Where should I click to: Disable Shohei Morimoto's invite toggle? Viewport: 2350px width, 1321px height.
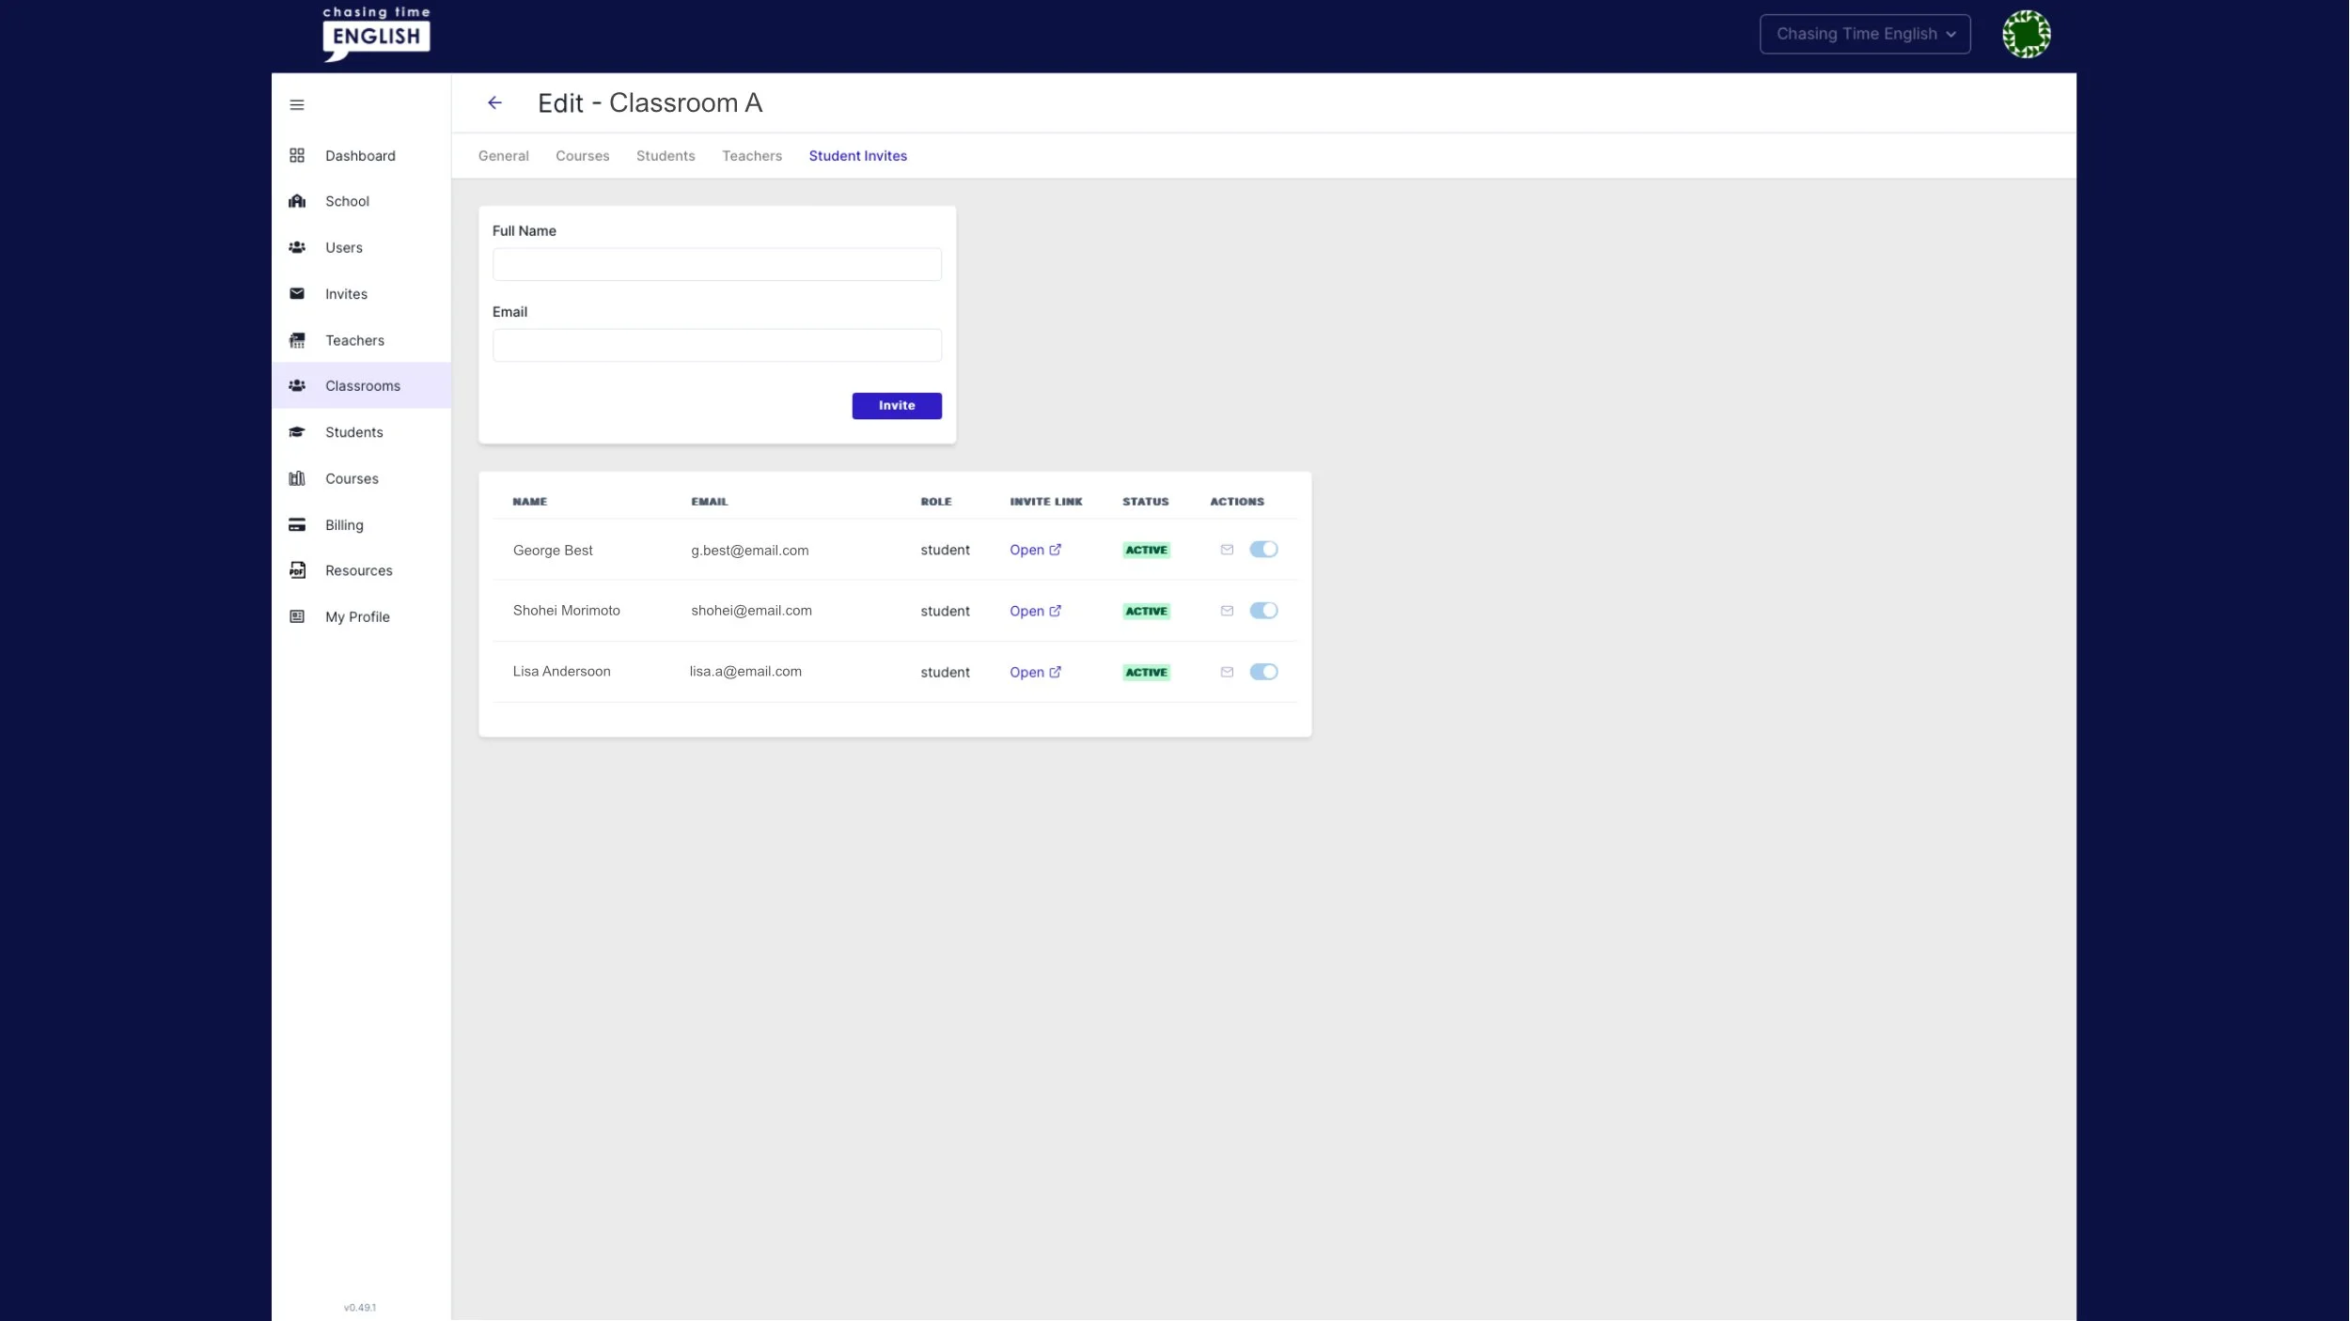coord(1263,611)
